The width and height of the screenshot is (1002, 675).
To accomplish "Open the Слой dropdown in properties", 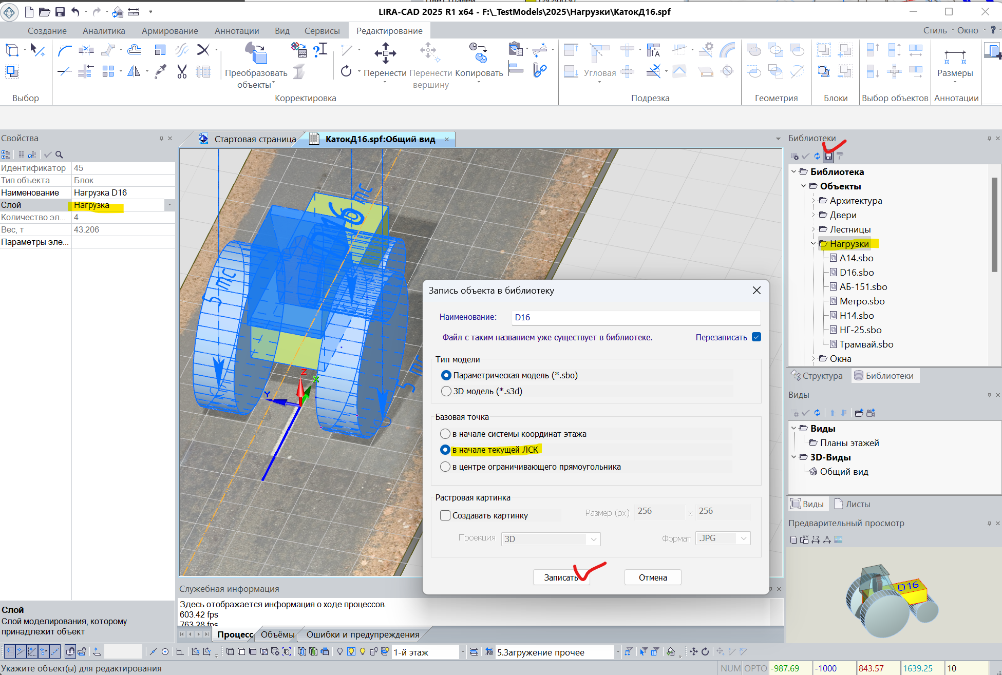I will (x=169, y=205).
